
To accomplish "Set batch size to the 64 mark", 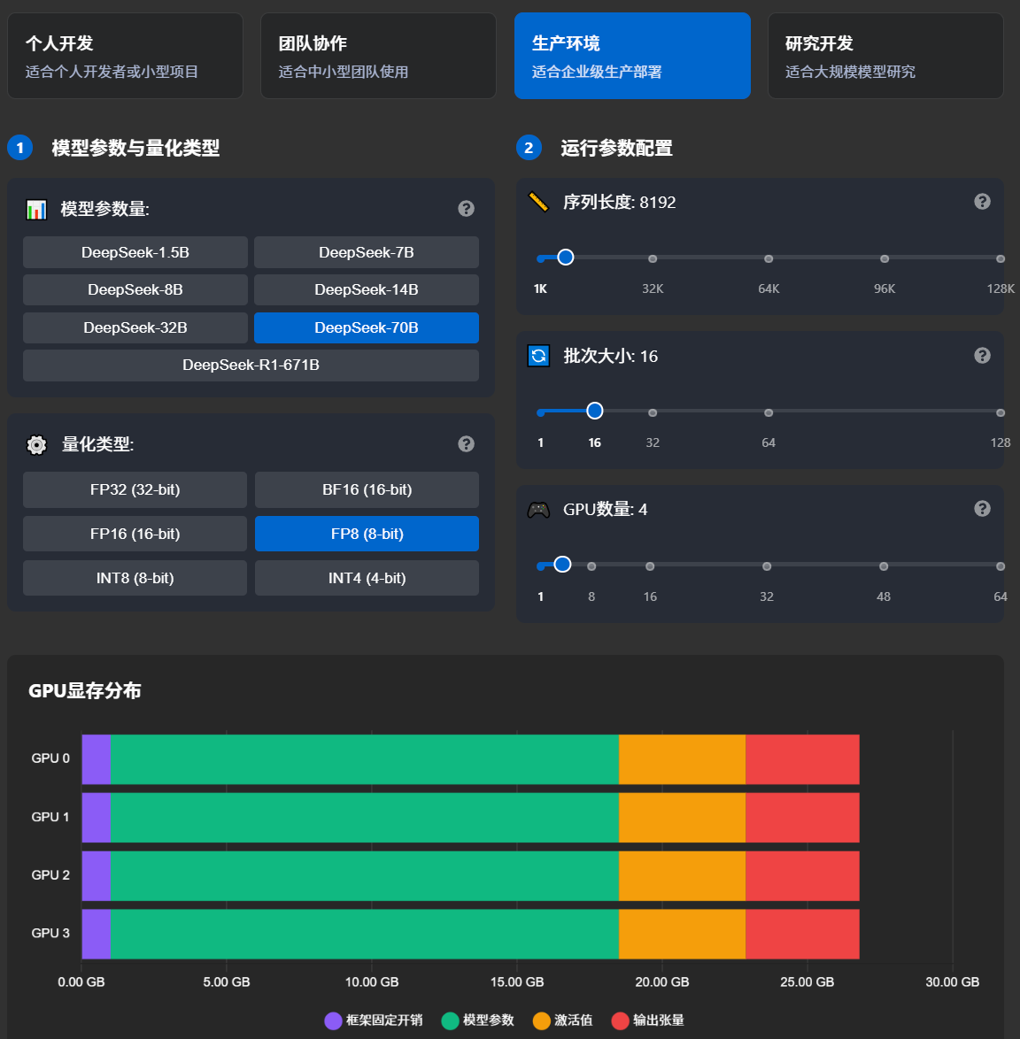I will (769, 412).
